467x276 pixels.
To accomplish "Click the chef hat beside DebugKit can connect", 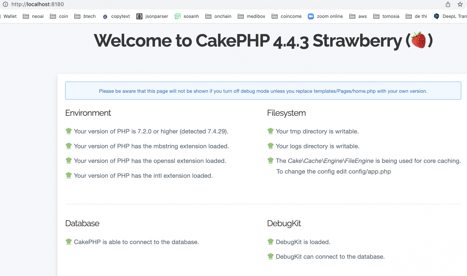I will (x=270, y=256).
